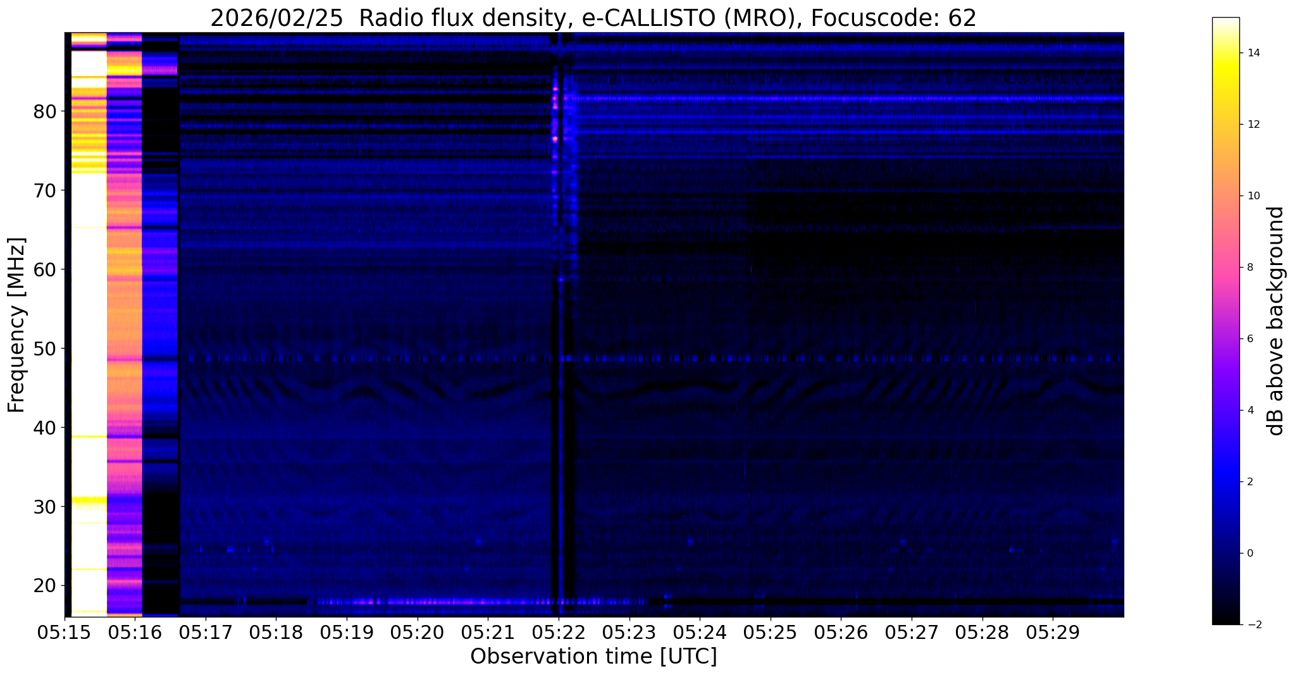The image size is (1295, 675).
Task: Click the 60 MHz frequency tick label
Action: (x=45, y=269)
